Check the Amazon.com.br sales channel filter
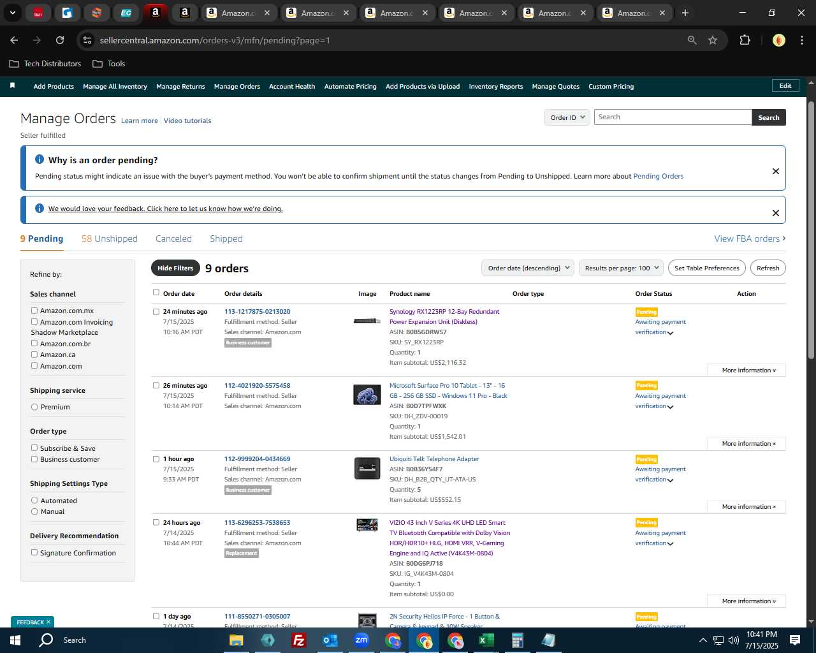 (x=34, y=343)
